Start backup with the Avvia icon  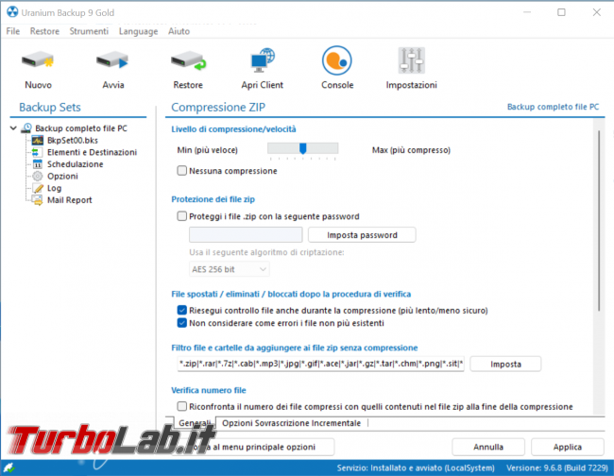(x=112, y=60)
